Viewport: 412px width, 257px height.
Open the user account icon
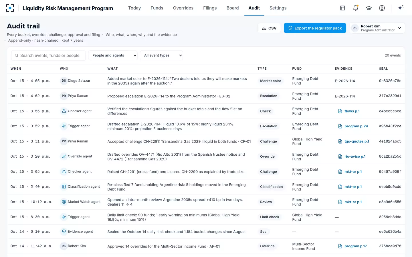382,8
